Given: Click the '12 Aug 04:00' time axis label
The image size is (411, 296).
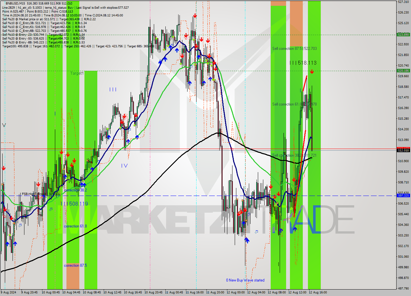Looking at the screenshot, I should (256, 292).
